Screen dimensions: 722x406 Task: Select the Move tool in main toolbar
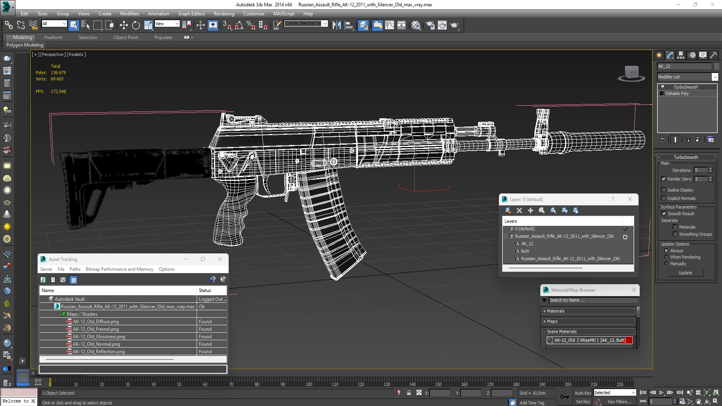click(124, 25)
